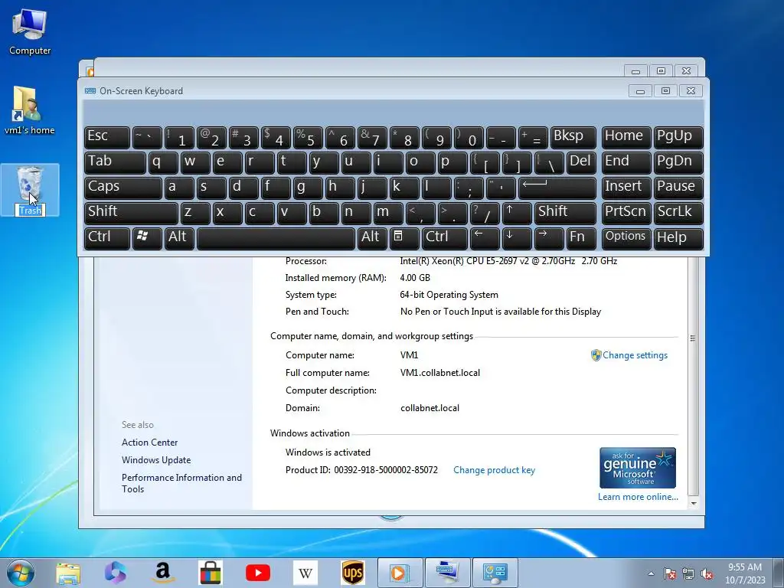Open the store bag taskbar icon
This screenshot has width=784, height=588.
pyautogui.click(x=210, y=573)
